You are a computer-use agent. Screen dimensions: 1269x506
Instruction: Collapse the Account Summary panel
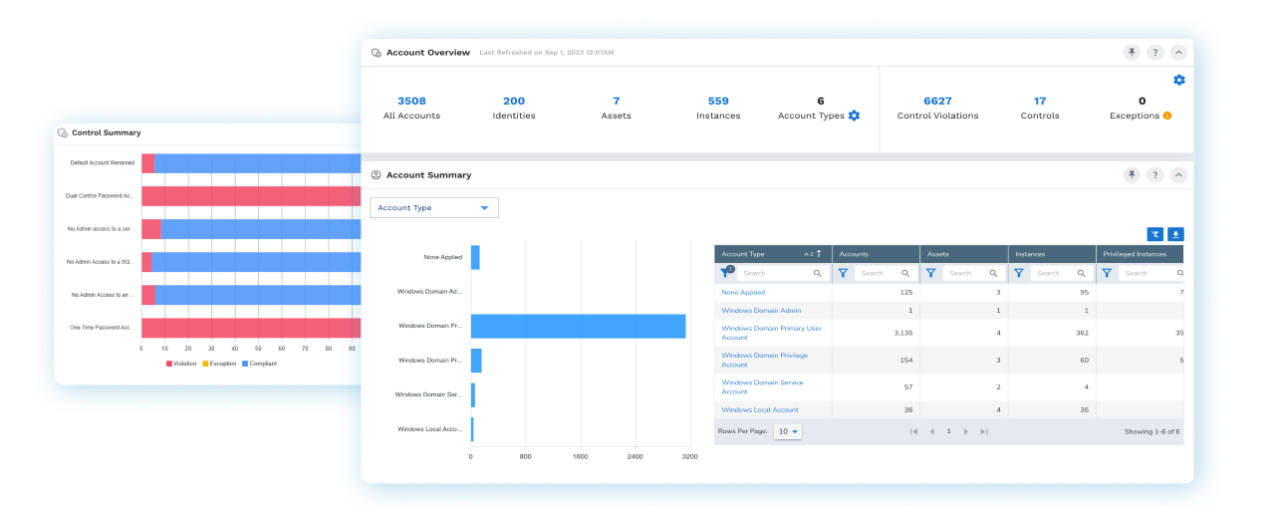point(1178,175)
